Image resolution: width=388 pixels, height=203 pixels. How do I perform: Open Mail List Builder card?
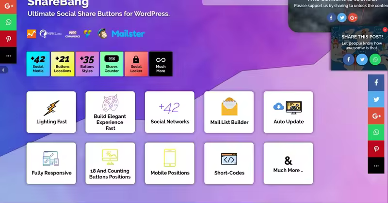(229, 112)
